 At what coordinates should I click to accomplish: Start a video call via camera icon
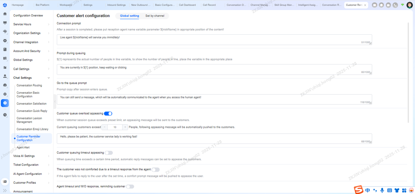(x=388, y=5)
